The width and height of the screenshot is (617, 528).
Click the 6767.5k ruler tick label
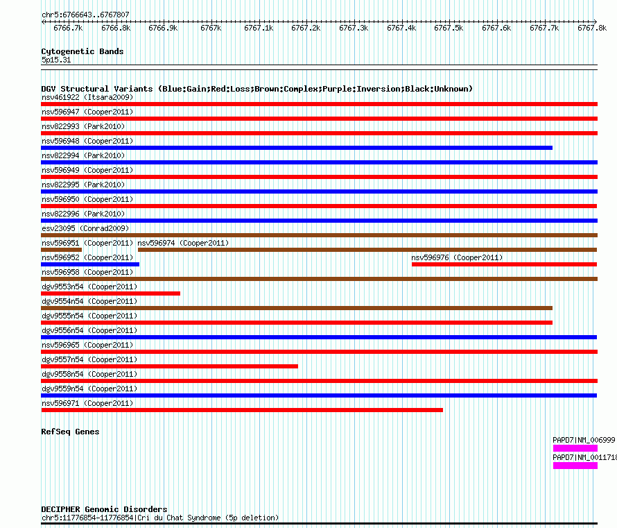point(449,28)
